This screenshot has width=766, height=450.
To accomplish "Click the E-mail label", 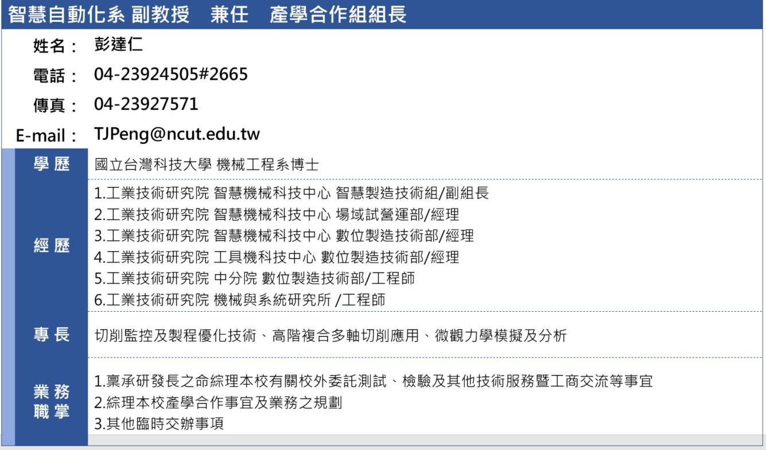I will (x=46, y=136).
